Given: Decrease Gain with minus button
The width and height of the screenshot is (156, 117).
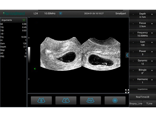Looking at the screenshot, I should [x=133, y=42].
